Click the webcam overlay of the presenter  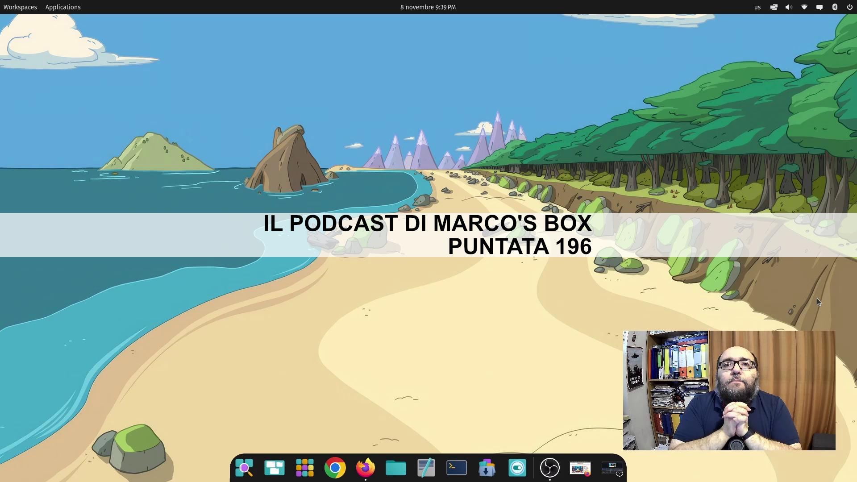click(729, 391)
